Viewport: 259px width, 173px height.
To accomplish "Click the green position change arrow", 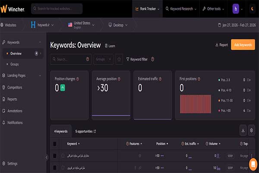I will click(x=63, y=88).
